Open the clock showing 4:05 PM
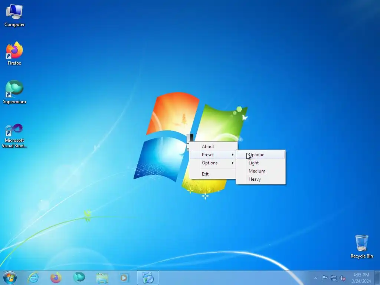Screen dimensions: 380x285 point(361,278)
